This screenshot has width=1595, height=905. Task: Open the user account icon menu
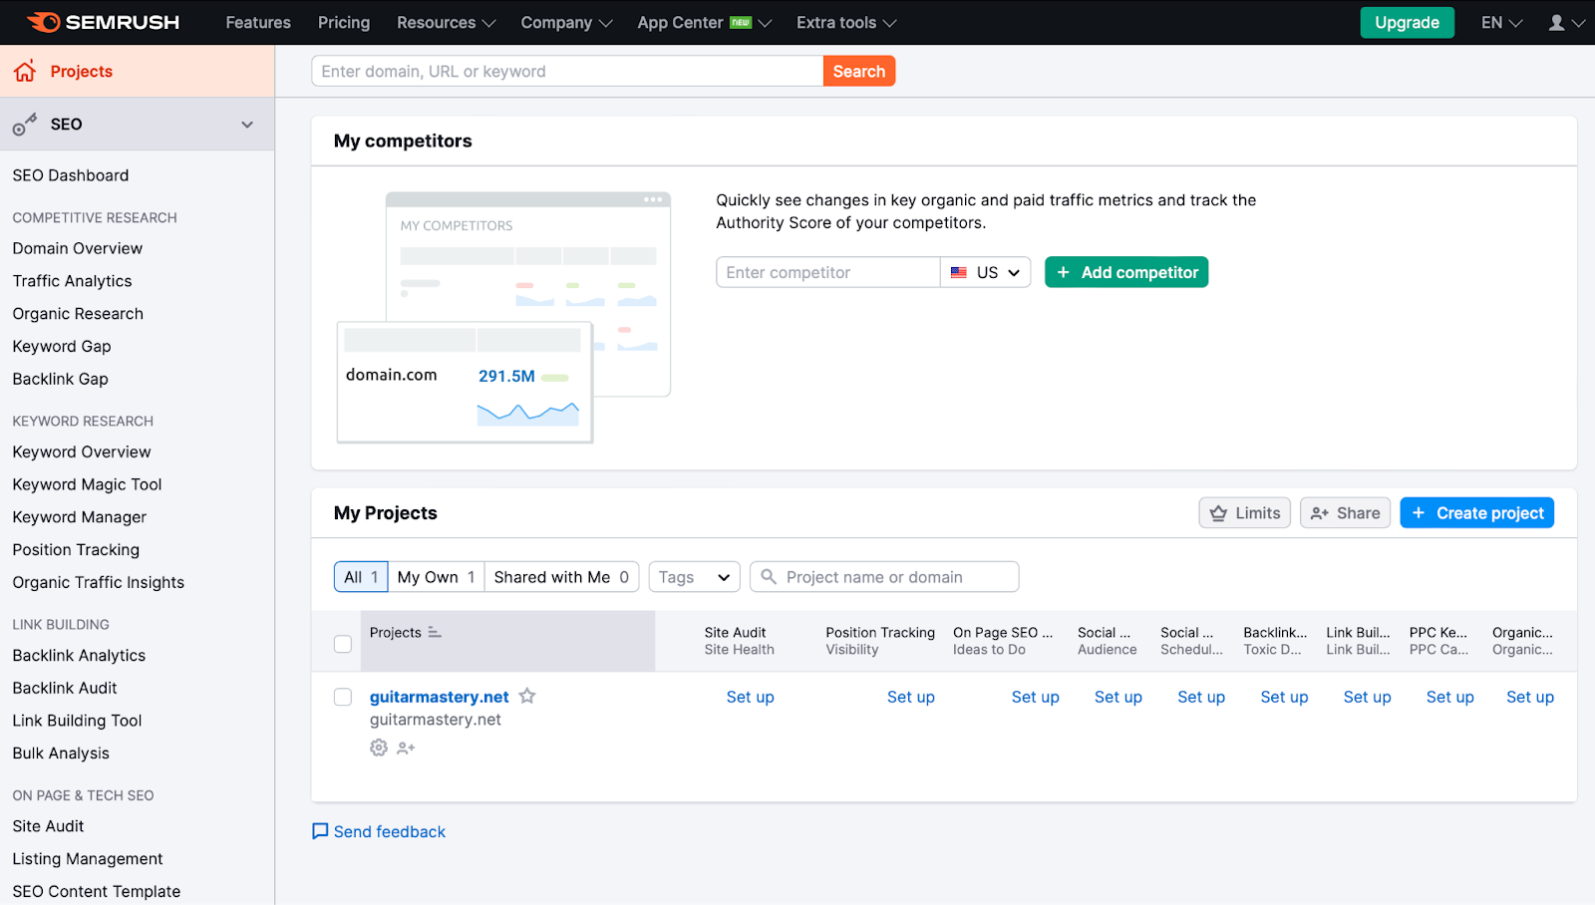tap(1566, 22)
